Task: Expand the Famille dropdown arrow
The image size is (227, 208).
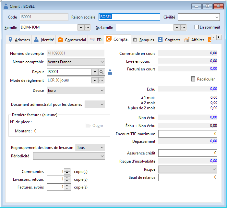Action: pyautogui.click(x=81, y=27)
